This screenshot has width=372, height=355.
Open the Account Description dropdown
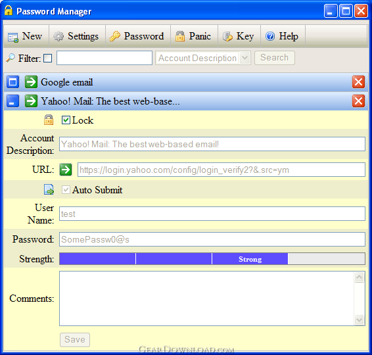point(203,58)
